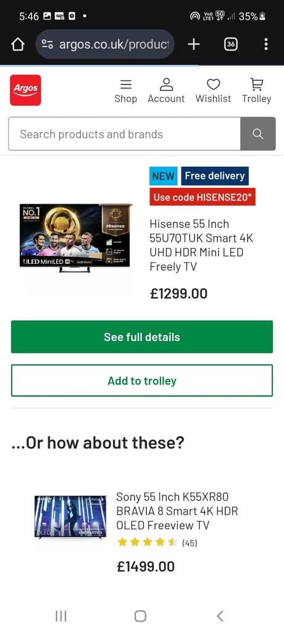Open Sony 55 Inch K55XR80 title link
Image resolution: width=284 pixels, height=633 pixels.
point(177,511)
